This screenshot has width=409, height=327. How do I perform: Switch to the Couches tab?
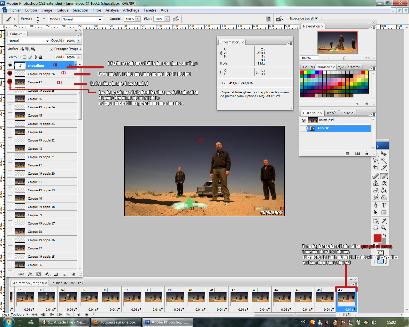[348, 113]
